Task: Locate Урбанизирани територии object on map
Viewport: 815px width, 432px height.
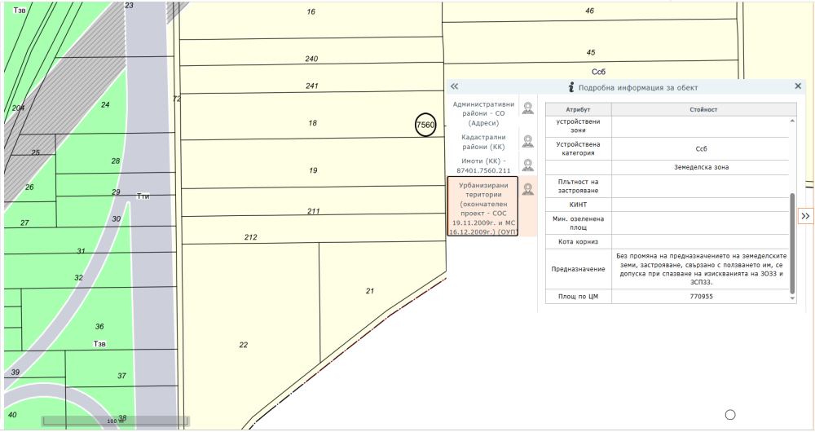Action: click(528, 189)
